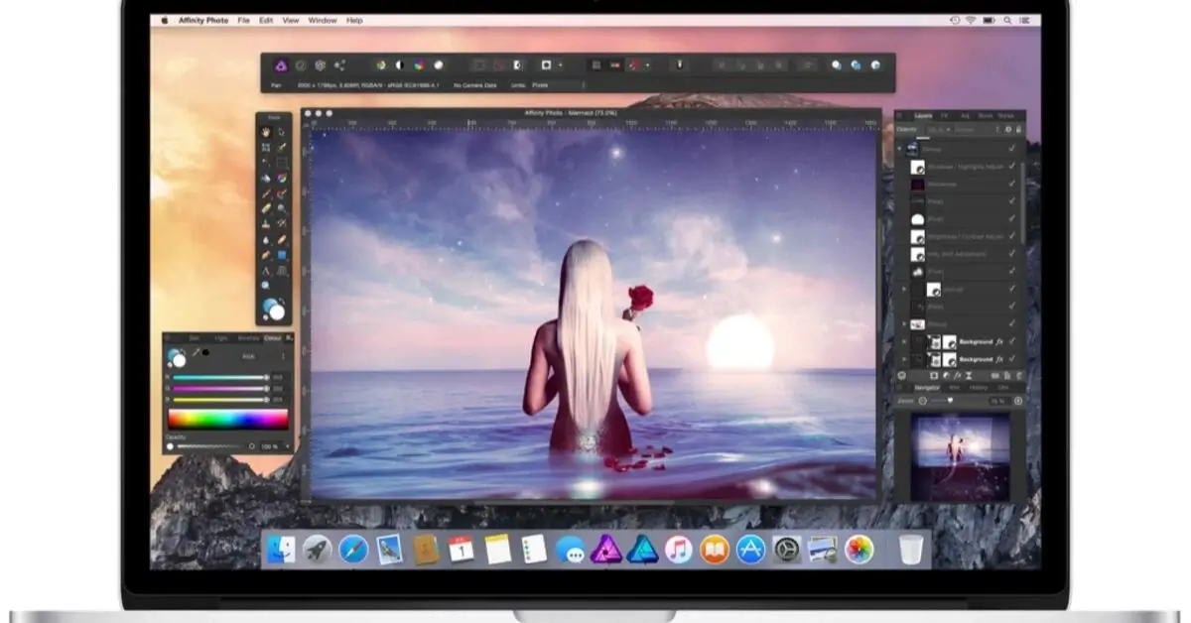
Task: Open the Stock tab in the right panel
Action: click(x=987, y=116)
